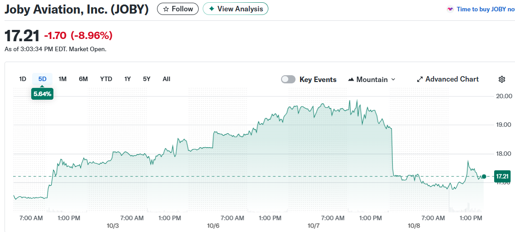
Task: Open chart settings gear icon
Action: click(x=501, y=79)
